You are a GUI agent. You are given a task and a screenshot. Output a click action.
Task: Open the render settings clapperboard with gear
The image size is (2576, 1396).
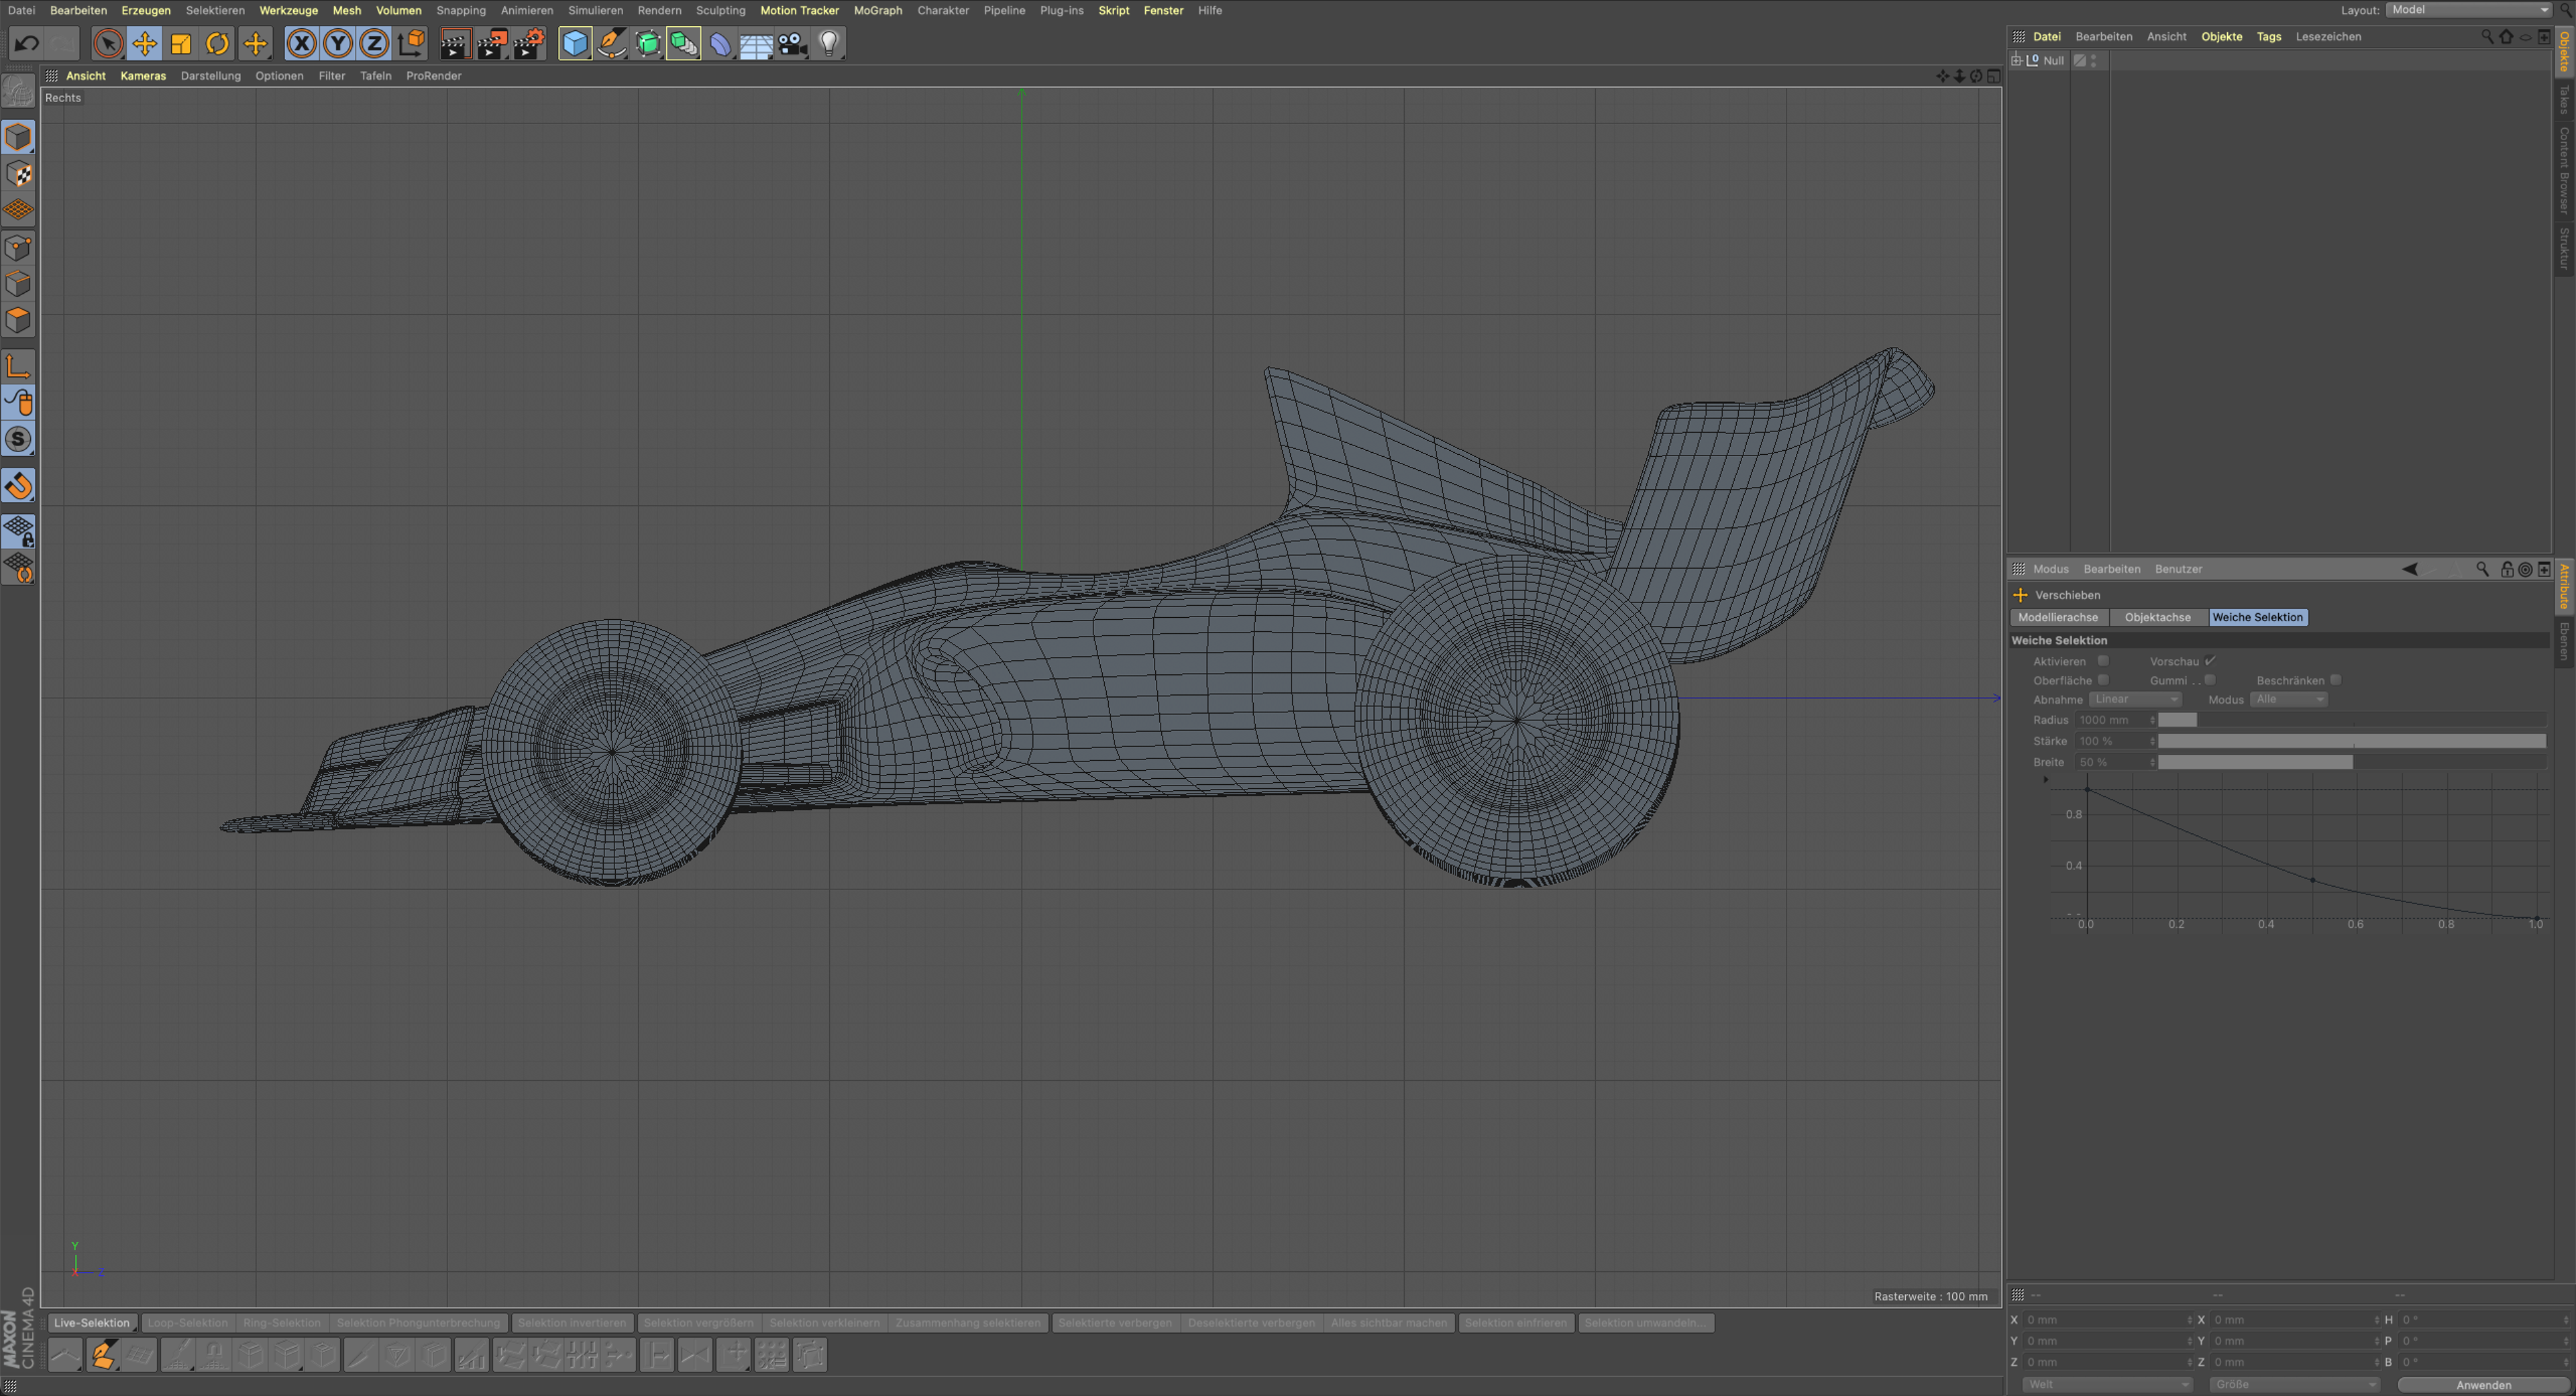(528, 43)
